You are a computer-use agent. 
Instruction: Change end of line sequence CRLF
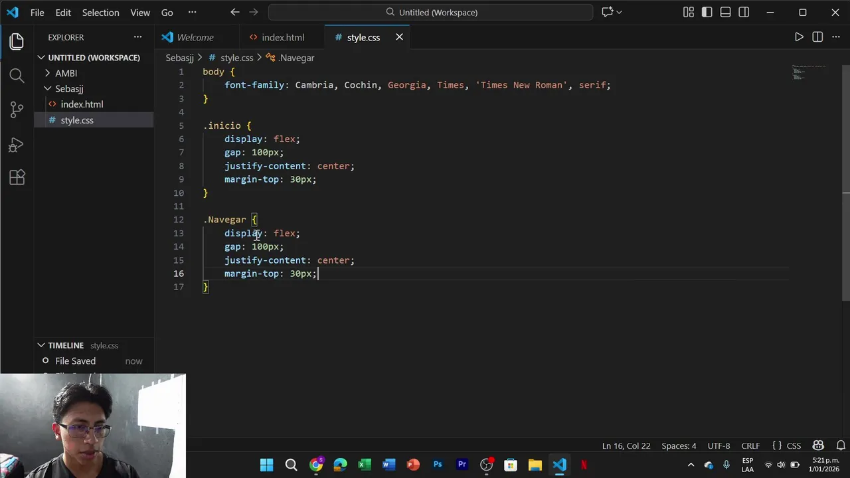click(750, 445)
